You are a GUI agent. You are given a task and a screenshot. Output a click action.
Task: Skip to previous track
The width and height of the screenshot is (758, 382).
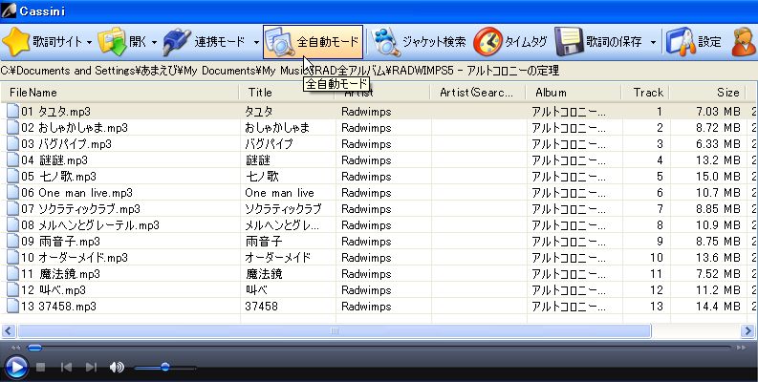point(66,368)
